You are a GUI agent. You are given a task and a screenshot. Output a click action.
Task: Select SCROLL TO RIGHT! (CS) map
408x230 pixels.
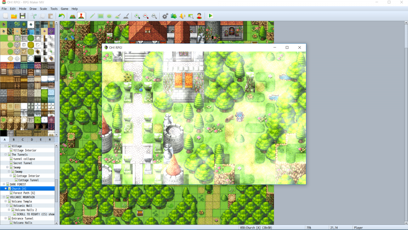point(36,214)
